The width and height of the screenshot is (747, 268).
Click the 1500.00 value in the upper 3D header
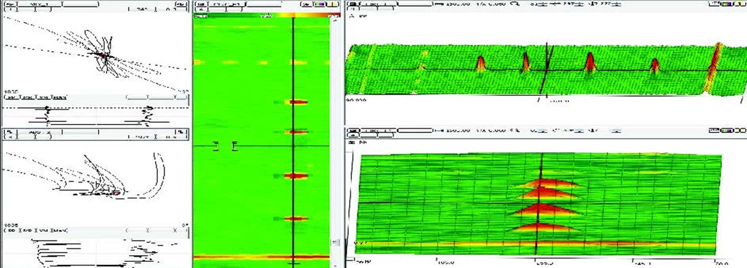(457, 4)
